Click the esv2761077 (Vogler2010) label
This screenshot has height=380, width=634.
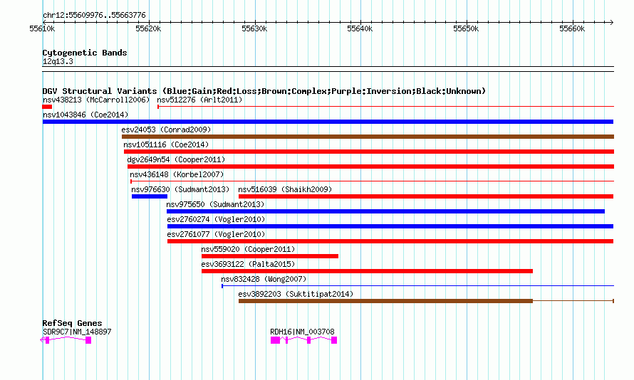tap(216, 234)
